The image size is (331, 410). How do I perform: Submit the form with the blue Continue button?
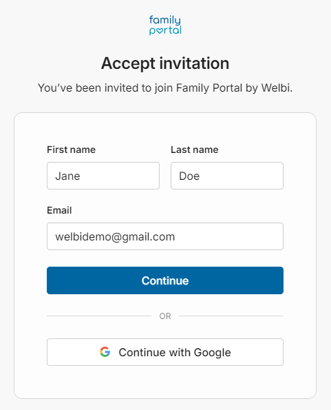[x=165, y=280]
